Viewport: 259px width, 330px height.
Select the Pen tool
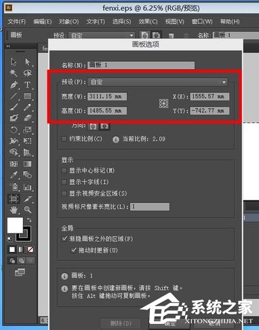tap(14, 85)
